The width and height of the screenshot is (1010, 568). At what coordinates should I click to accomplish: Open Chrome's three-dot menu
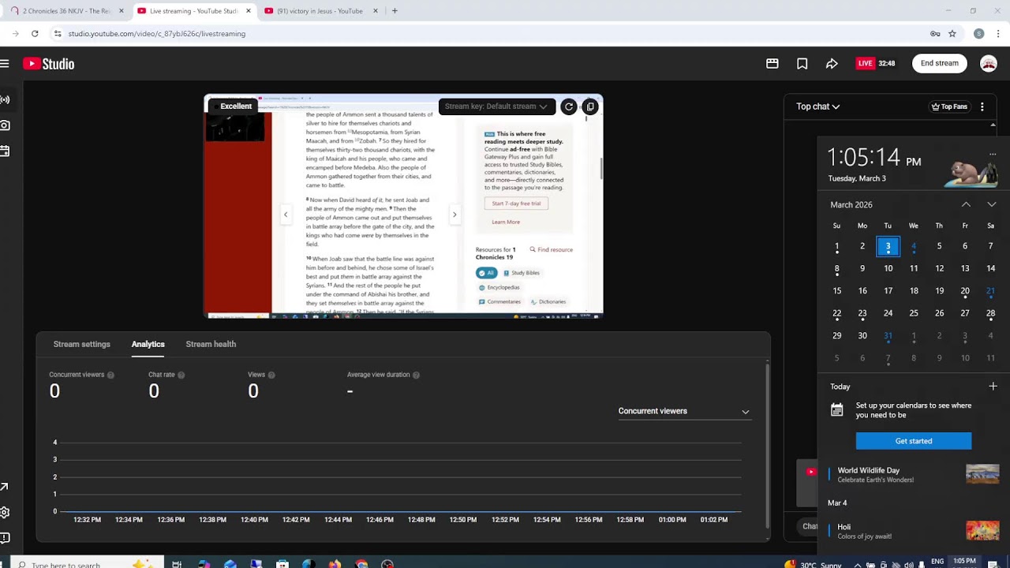click(998, 34)
